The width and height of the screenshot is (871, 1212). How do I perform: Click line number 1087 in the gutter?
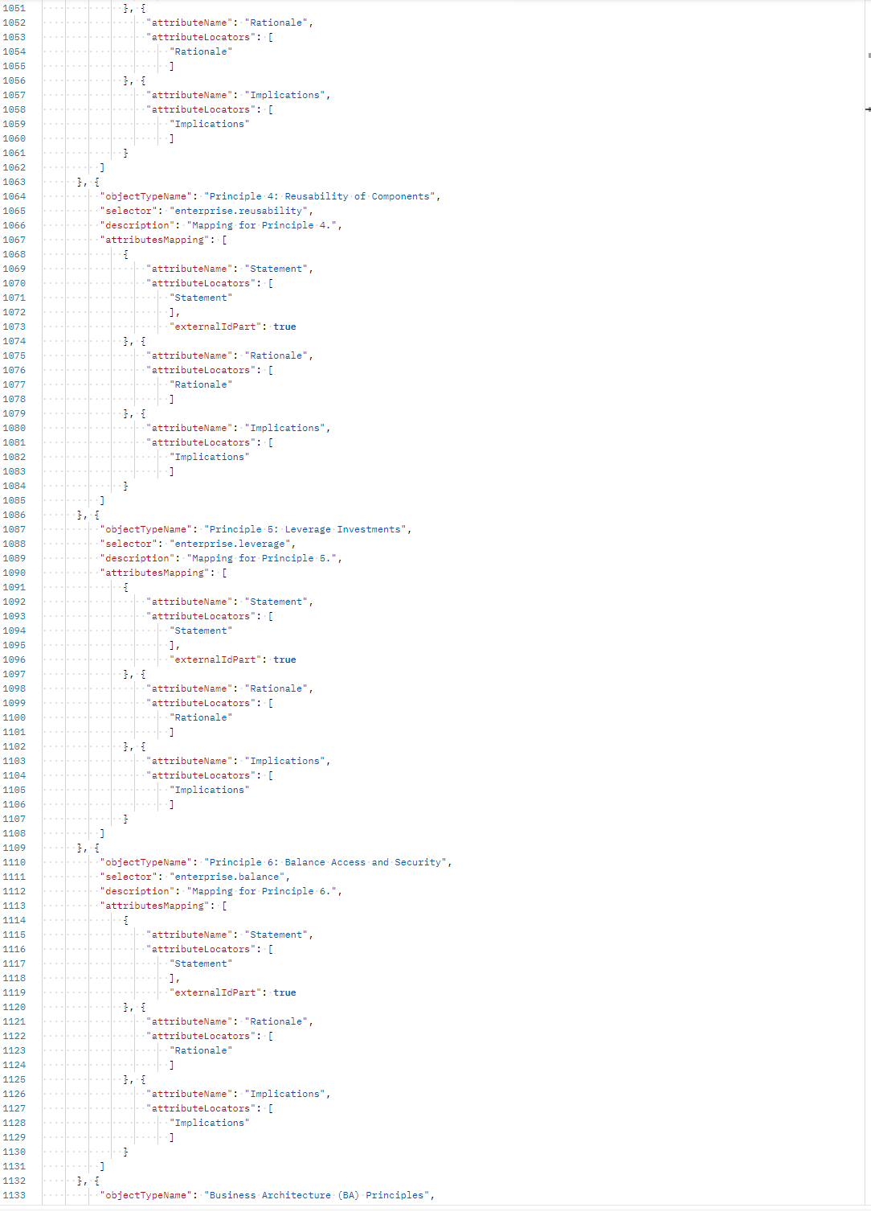(14, 529)
